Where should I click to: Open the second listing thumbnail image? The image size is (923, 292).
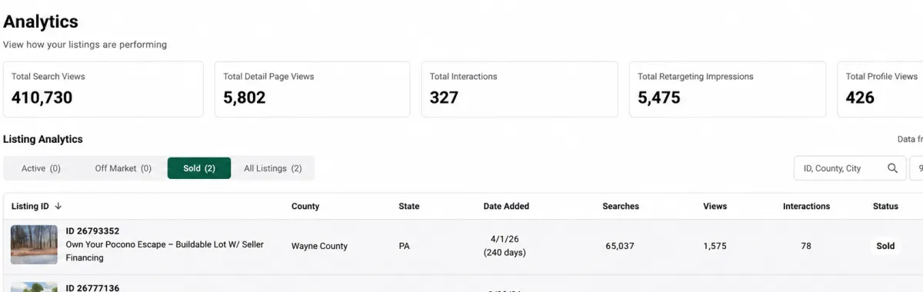pos(34,287)
